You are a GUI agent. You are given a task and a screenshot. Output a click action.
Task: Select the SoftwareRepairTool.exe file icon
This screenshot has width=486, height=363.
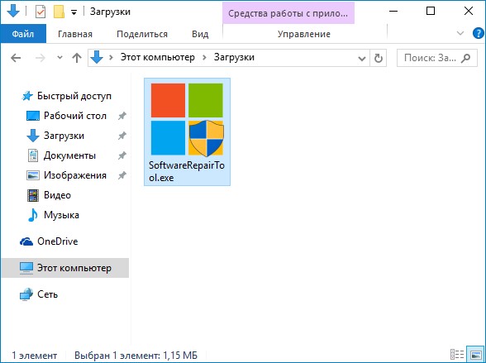tap(187, 119)
